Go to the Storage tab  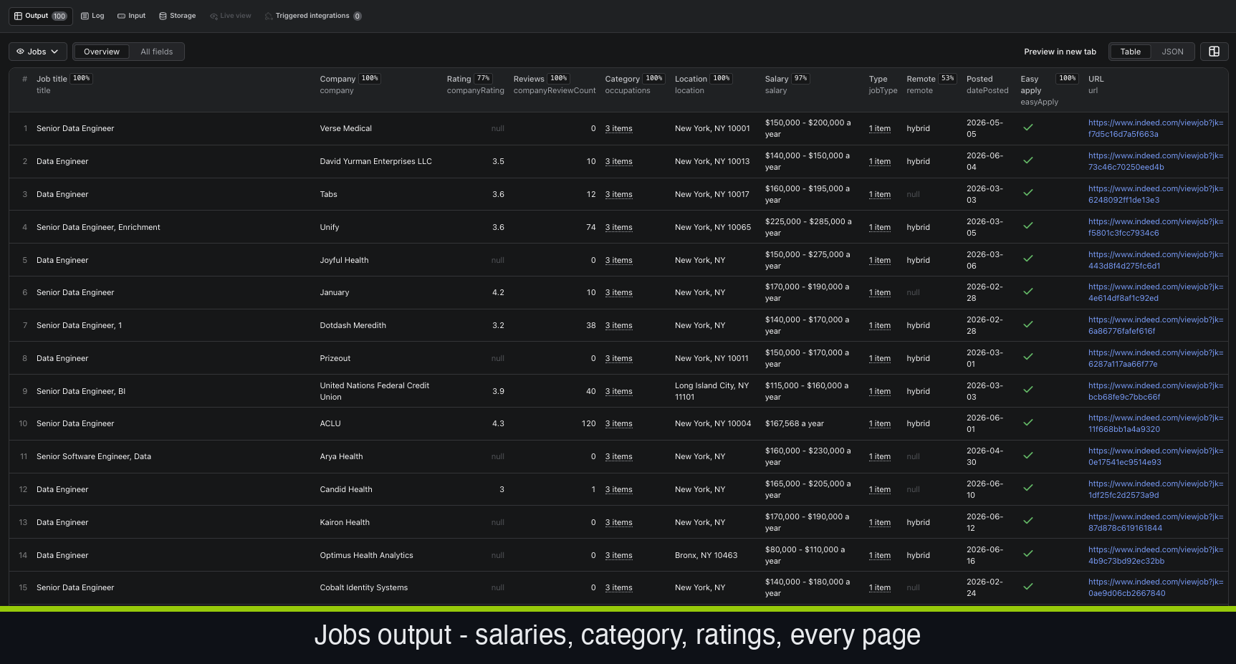coord(177,16)
